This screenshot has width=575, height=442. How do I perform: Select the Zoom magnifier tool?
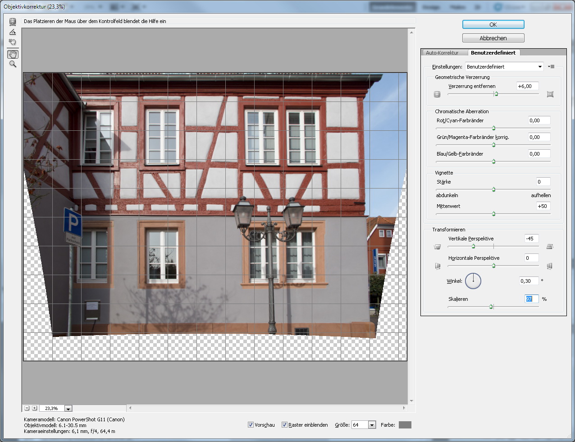(13, 64)
